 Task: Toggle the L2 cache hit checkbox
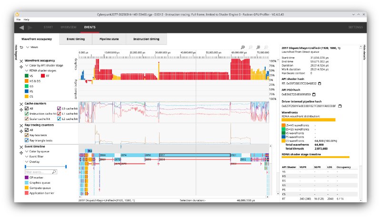point(59,119)
